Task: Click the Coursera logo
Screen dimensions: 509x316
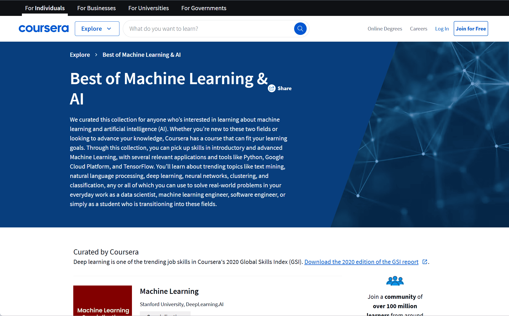Action: 44,29
